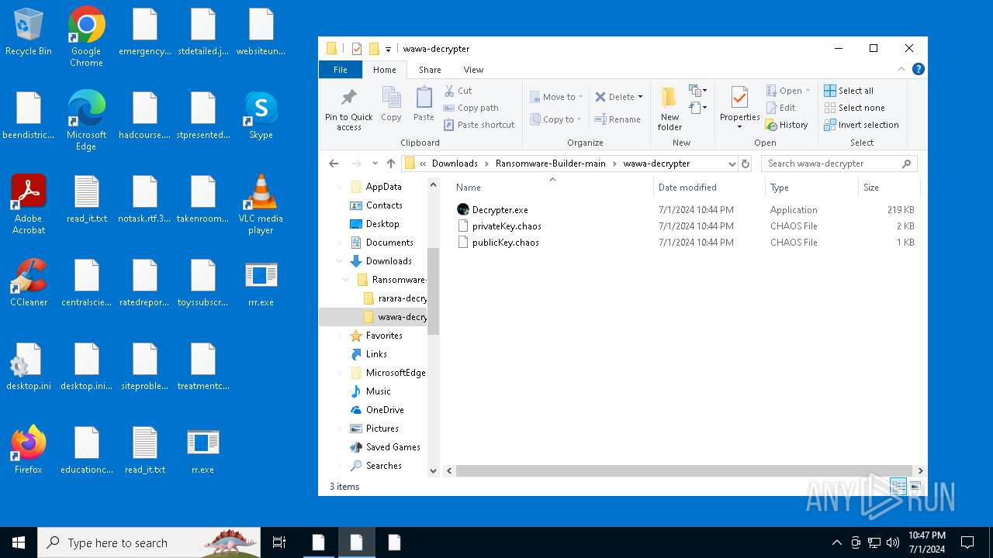The width and height of the screenshot is (993, 558).
Task: Switch to the View ribbon tab
Action: click(473, 69)
